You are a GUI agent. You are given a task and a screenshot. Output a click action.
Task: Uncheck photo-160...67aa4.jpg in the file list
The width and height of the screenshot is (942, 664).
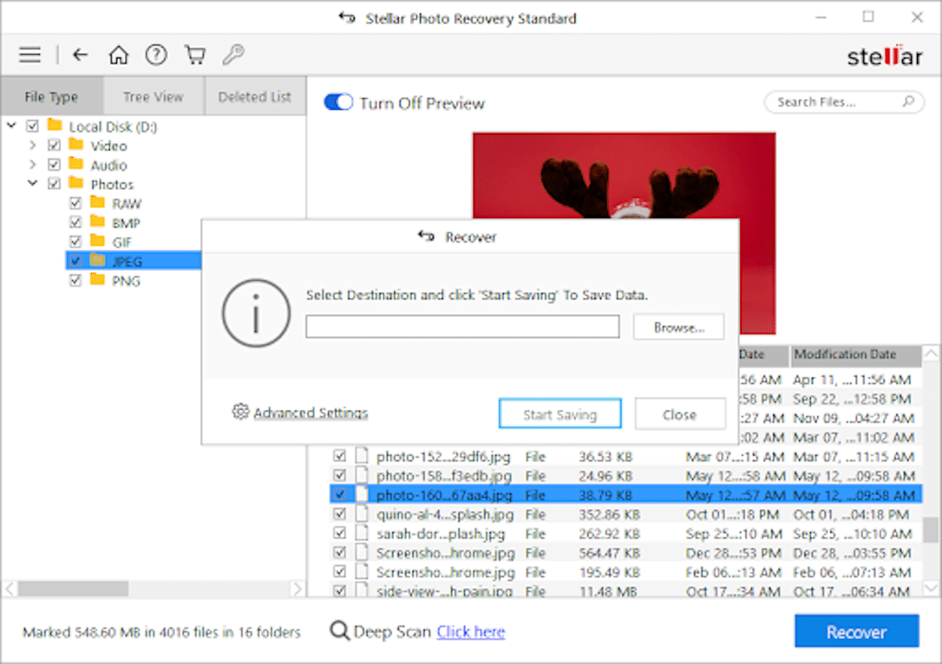pos(340,494)
